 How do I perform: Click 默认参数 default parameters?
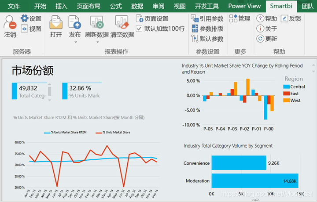coord(207,39)
